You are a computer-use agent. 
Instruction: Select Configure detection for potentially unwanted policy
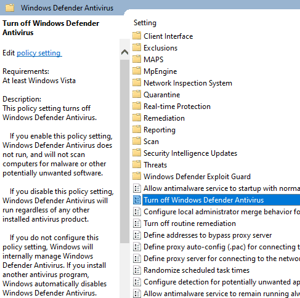pyautogui.click(x=222, y=282)
